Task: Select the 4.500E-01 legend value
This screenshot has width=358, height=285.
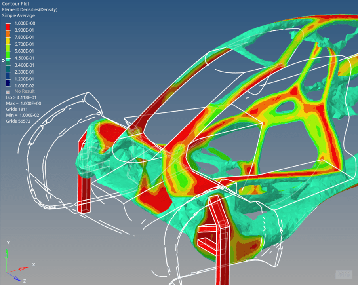Action: pyautogui.click(x=25, y=58)
